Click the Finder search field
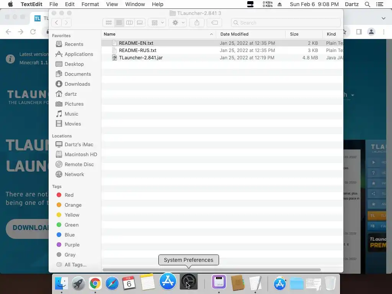 tap(286, 23)
